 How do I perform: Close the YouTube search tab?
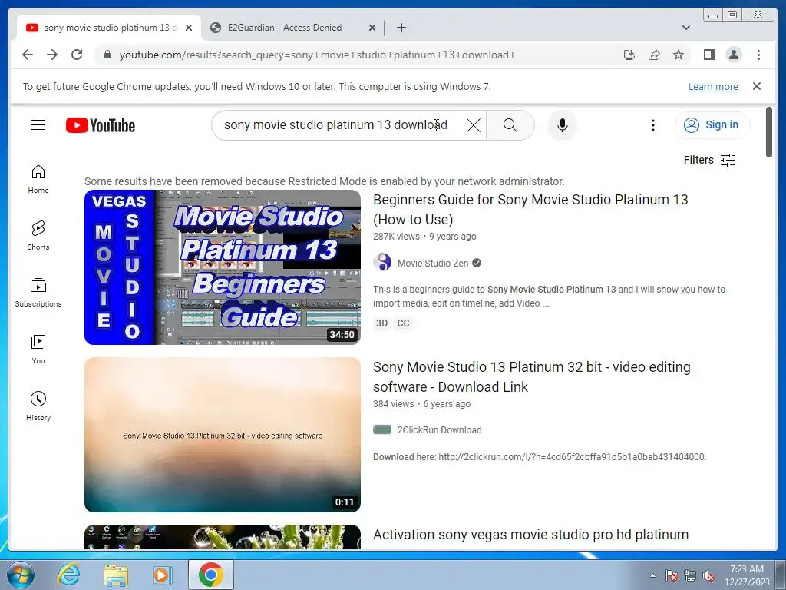coord(189,28)
